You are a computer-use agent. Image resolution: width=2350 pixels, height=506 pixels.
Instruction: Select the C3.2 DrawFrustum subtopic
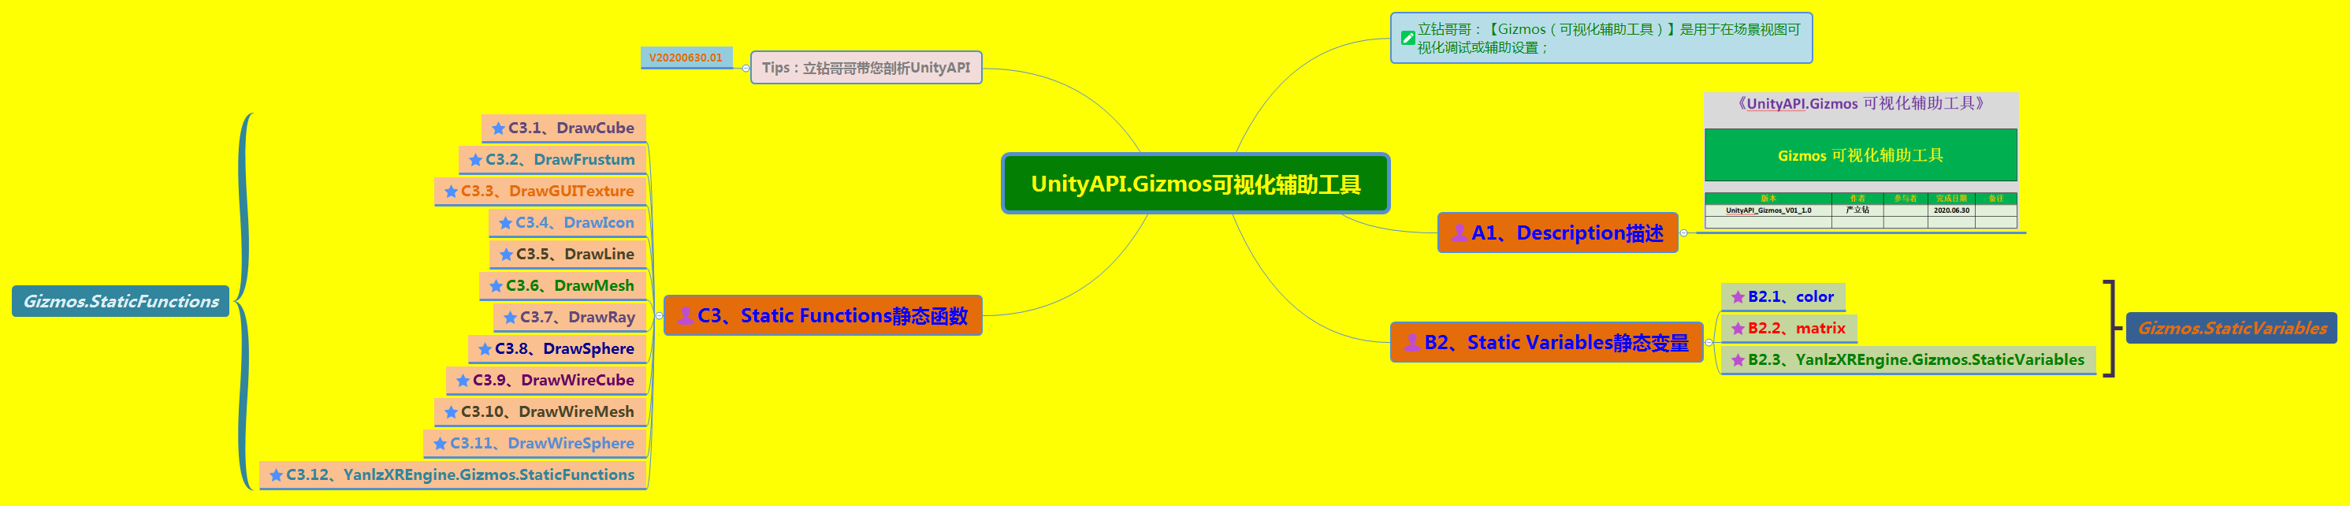tap(553, 159)
